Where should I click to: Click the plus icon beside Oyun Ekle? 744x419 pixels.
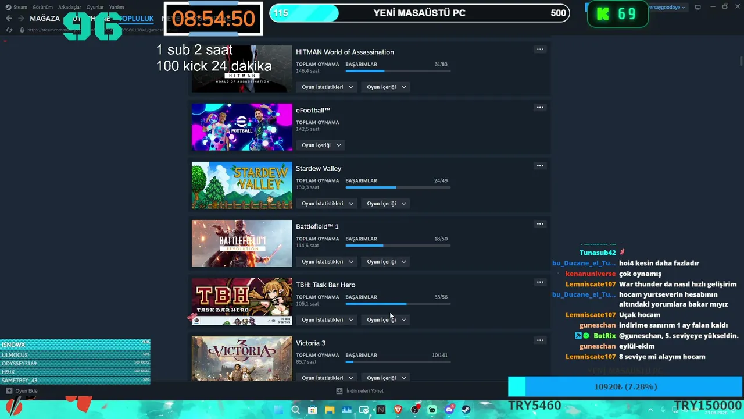9,391
